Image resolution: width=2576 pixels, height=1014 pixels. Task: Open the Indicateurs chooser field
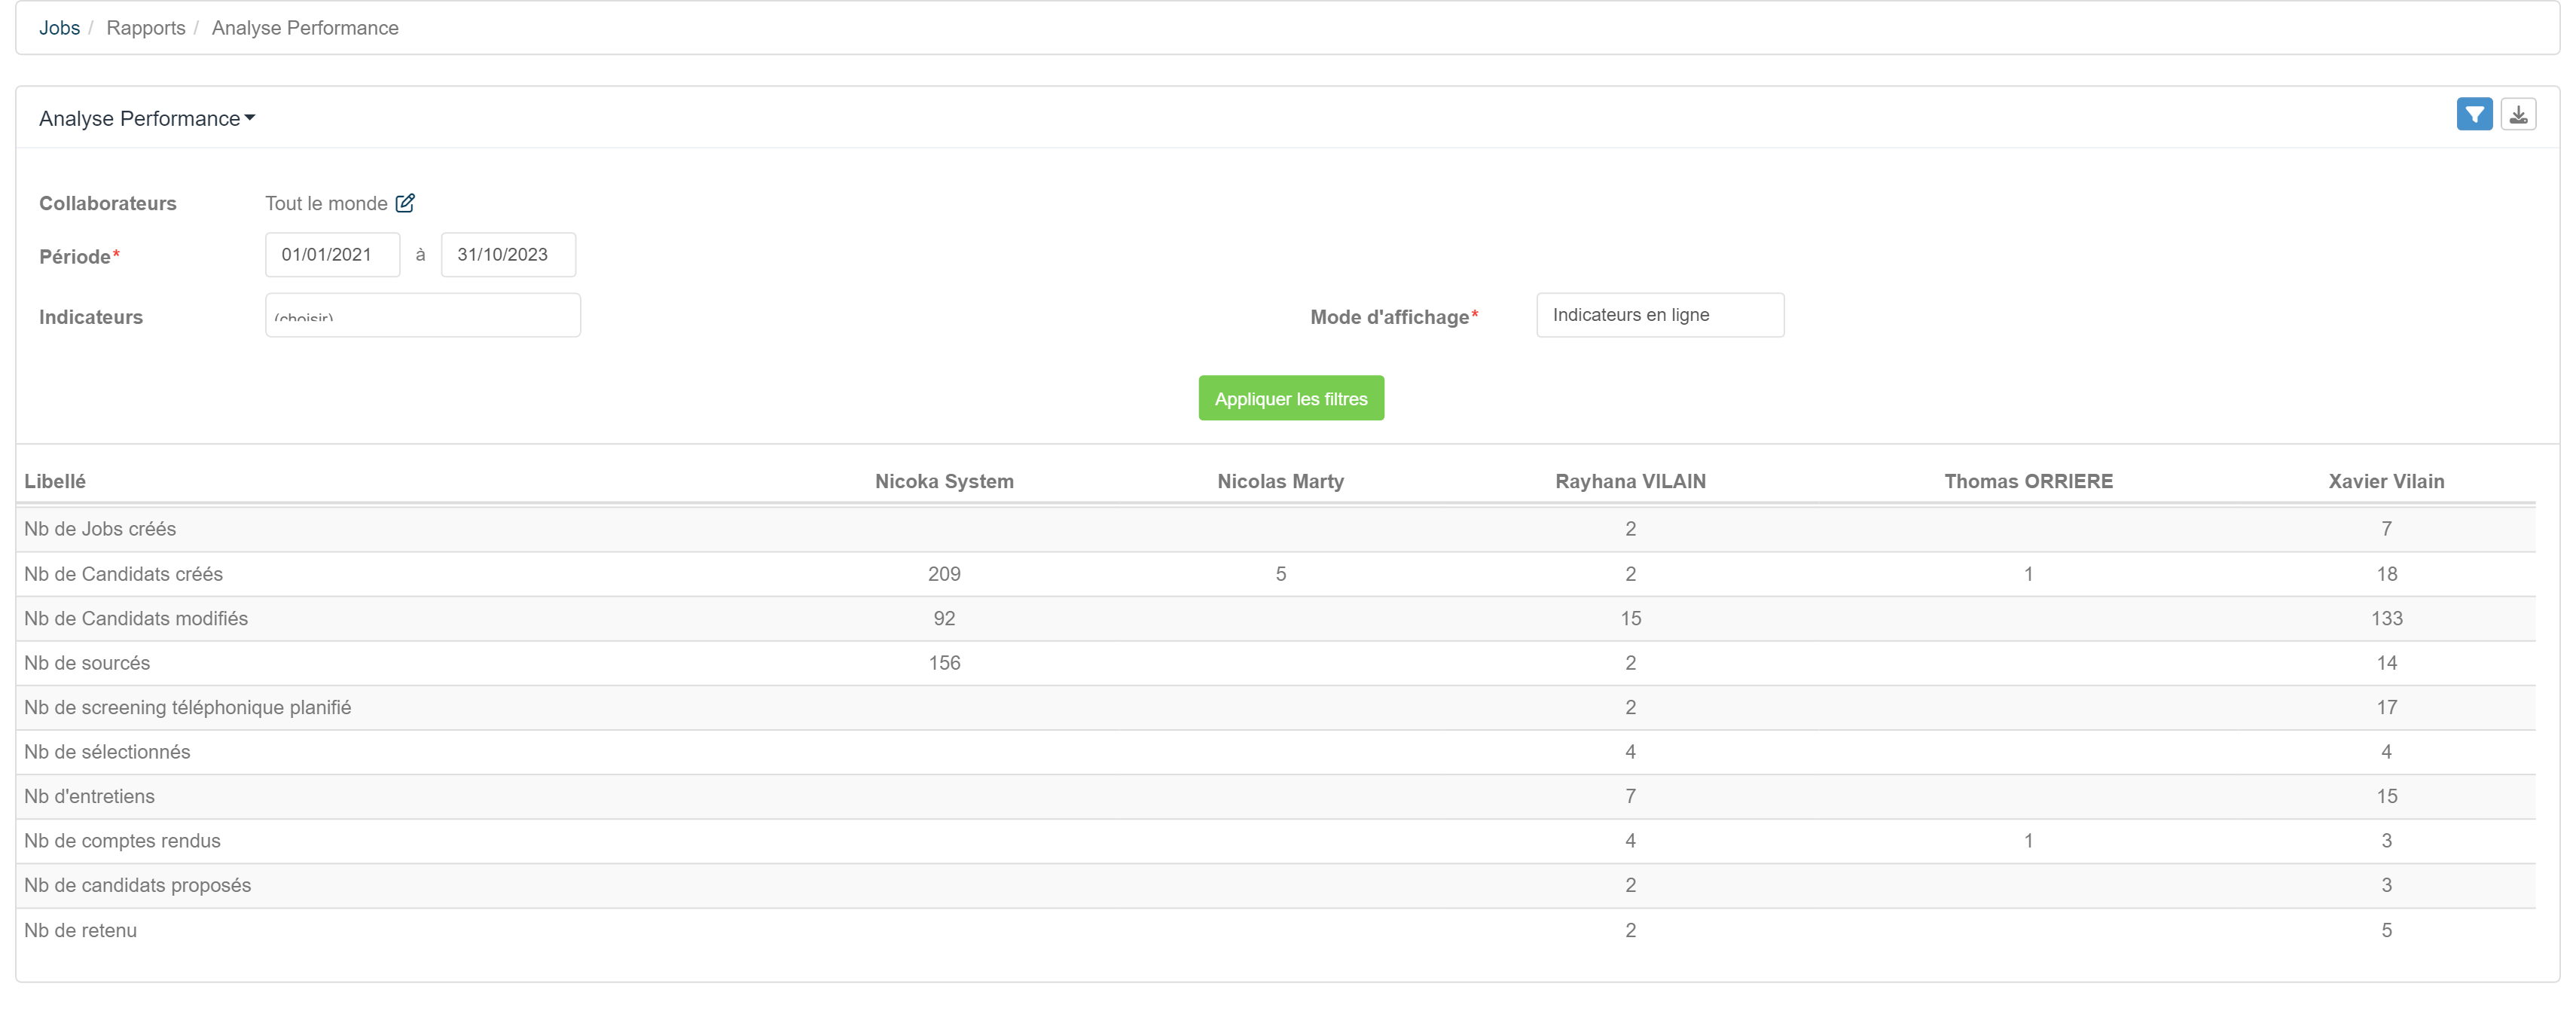(423, 315)
